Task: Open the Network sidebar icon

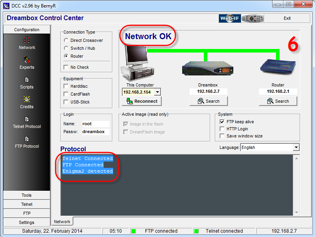Action: [27, 40]
